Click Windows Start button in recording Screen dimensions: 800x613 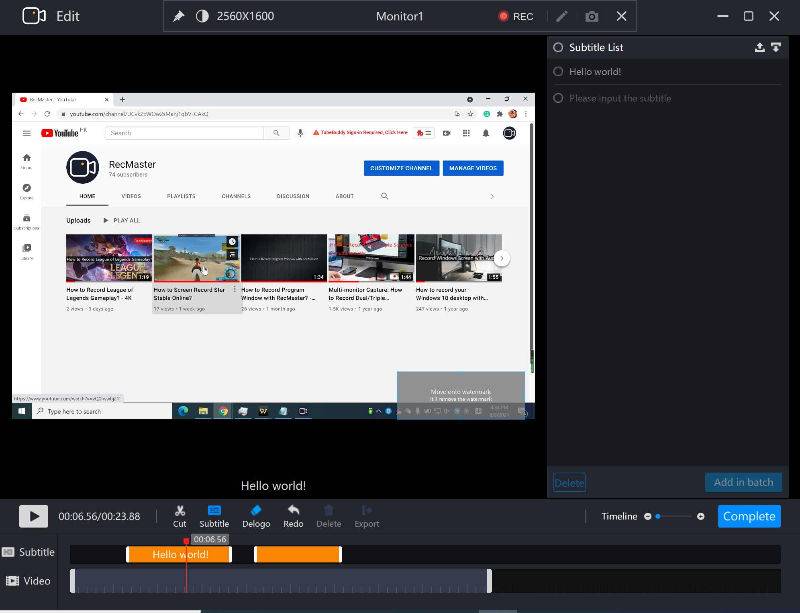[22, 411]
